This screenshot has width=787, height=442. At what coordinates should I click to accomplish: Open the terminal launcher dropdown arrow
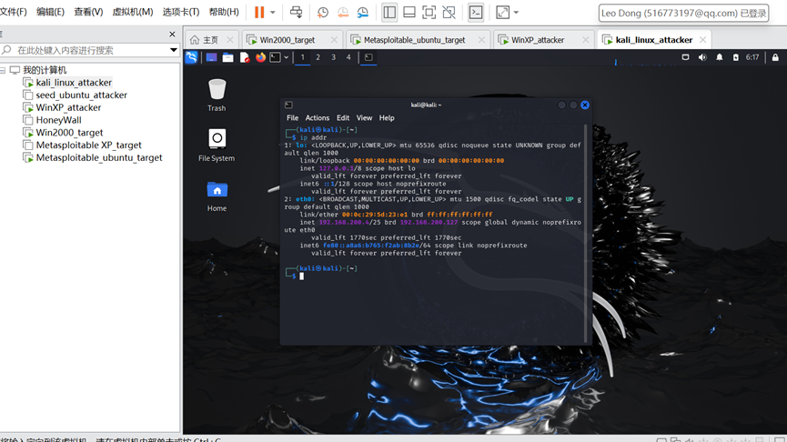pyautogui.click(x=286, y=57)
